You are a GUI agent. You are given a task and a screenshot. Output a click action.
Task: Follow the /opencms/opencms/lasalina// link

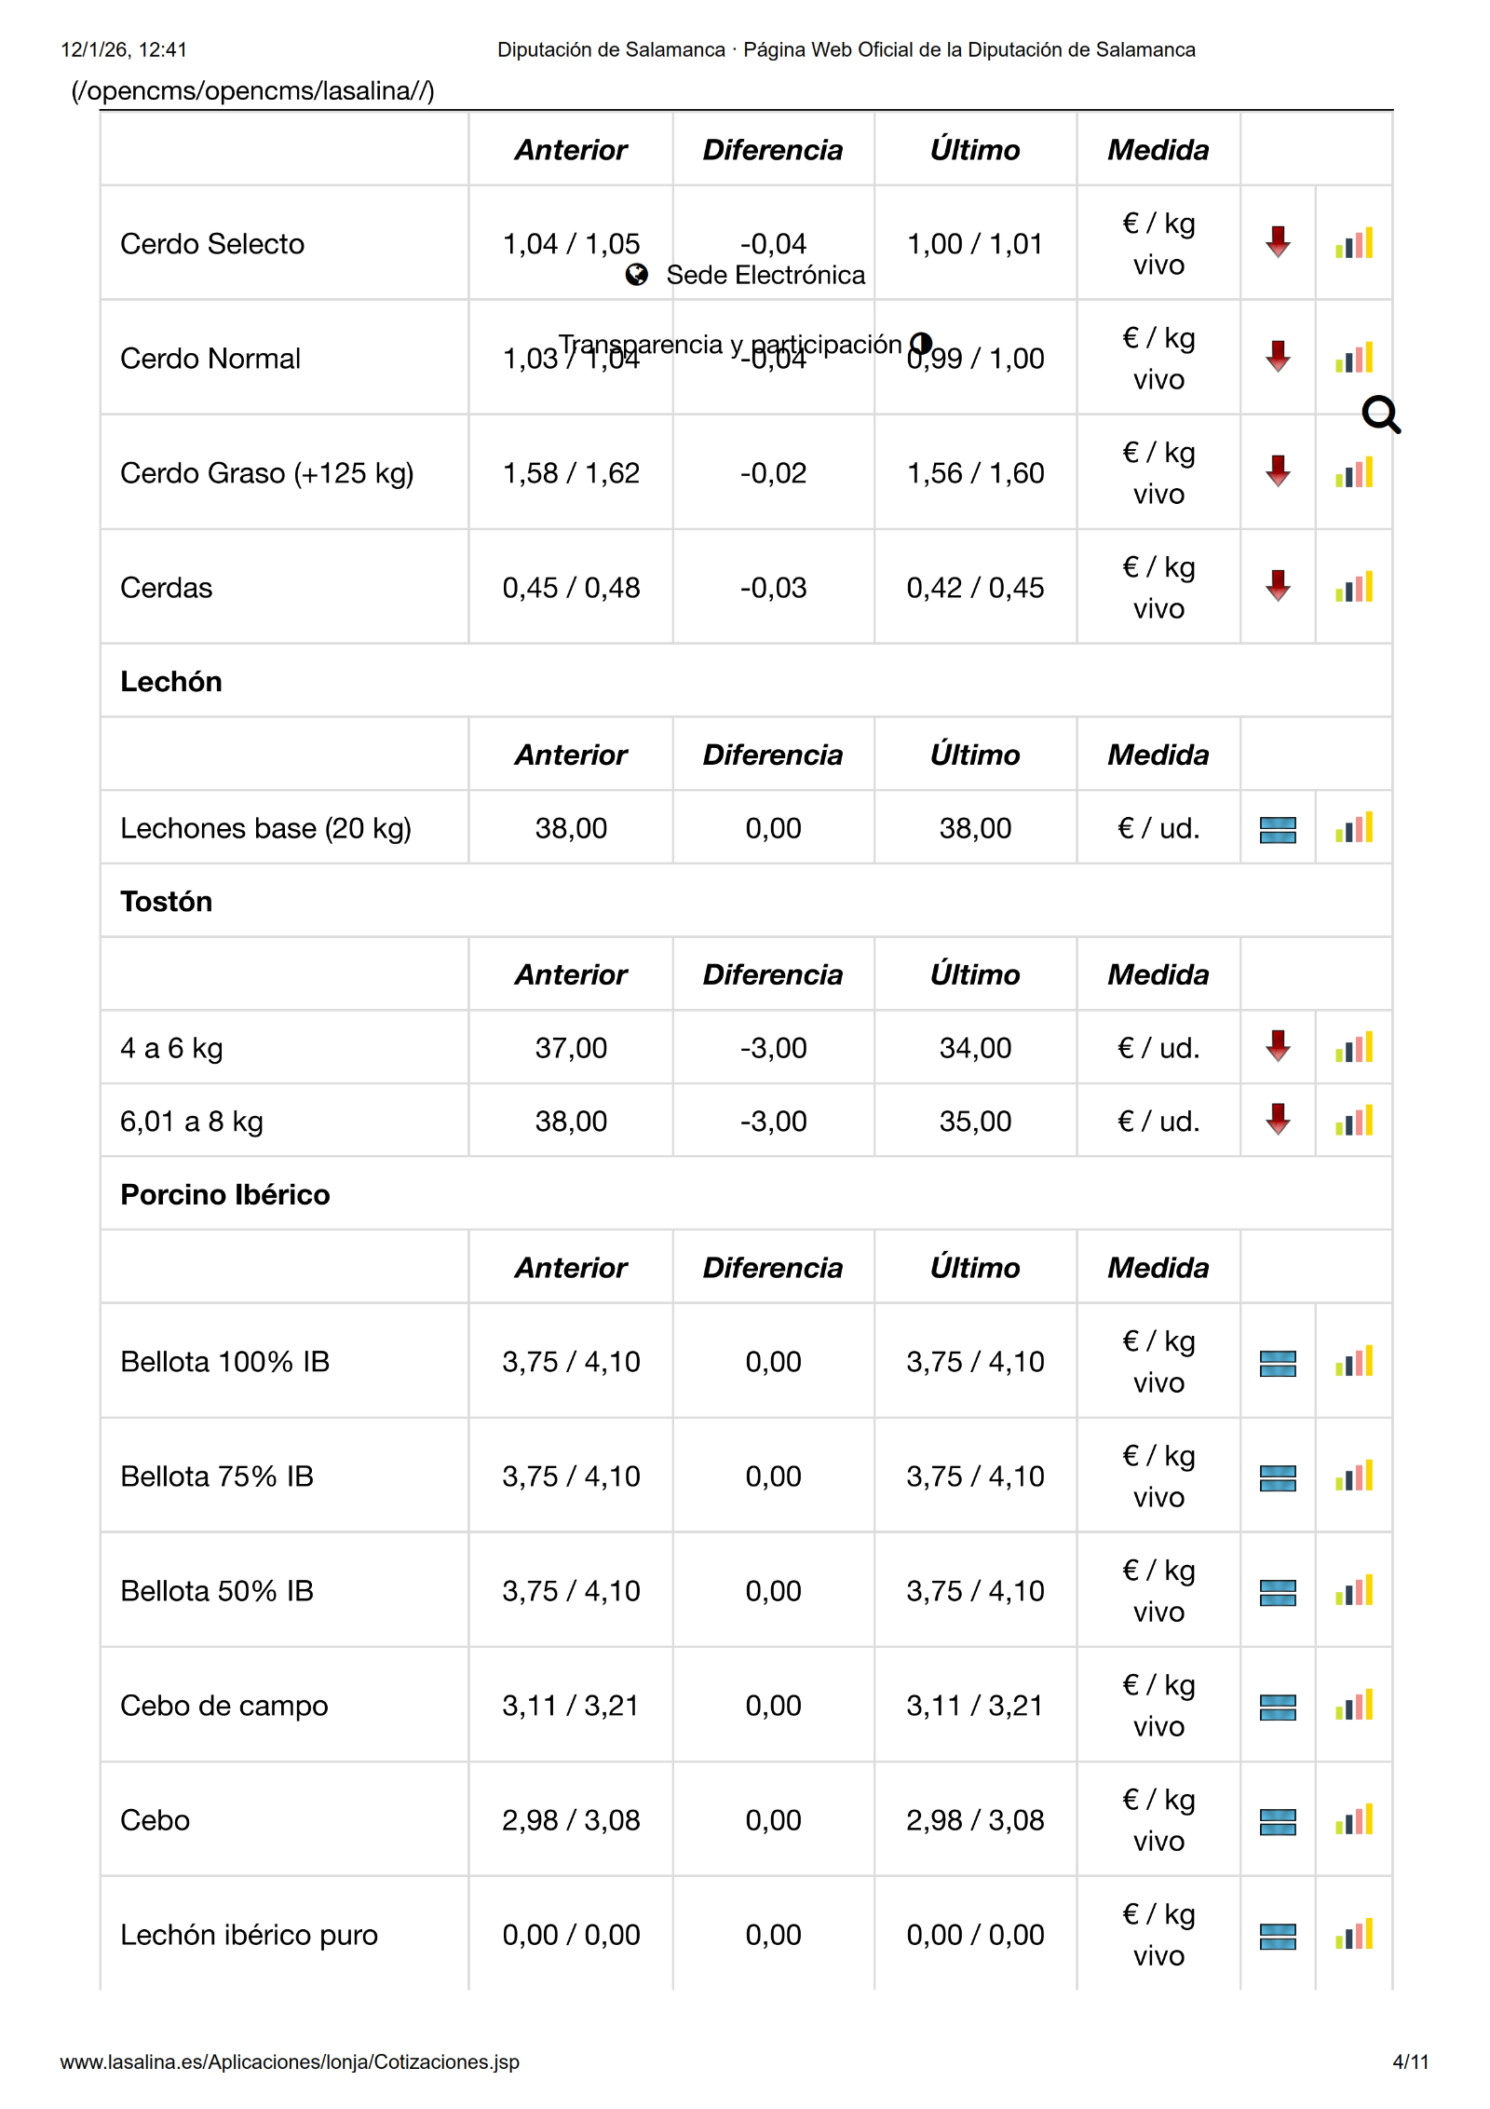(252, 91)
